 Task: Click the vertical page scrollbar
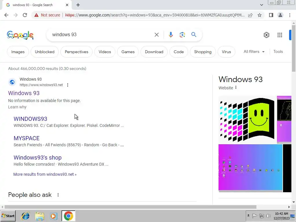click(294, 48)
